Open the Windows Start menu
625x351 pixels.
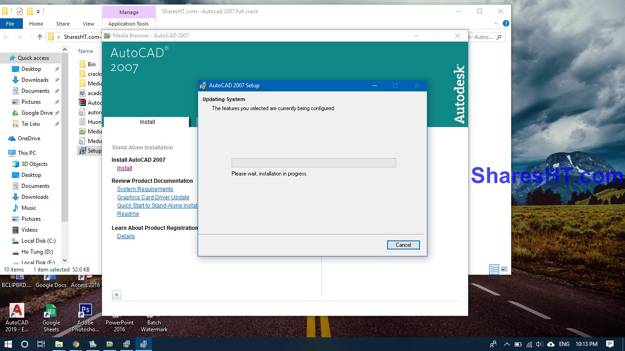pyautogui.click(x=8, y=344)
